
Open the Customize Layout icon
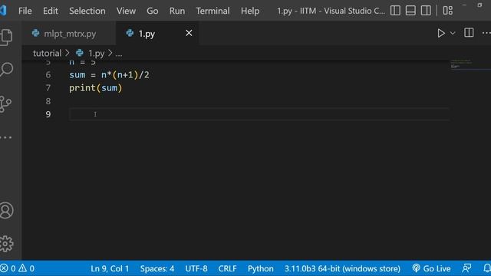point(448,11)
